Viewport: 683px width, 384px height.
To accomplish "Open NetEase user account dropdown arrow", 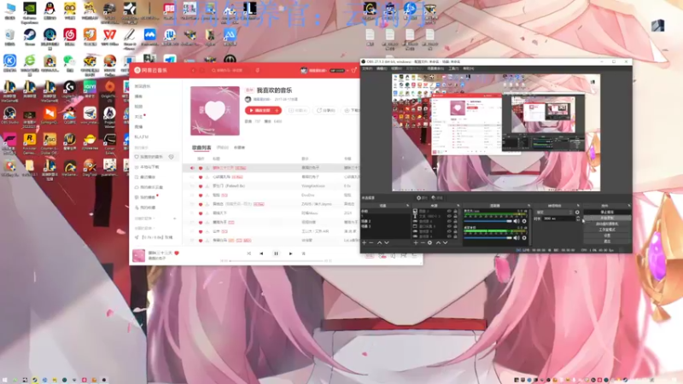I will coord(347,71).
